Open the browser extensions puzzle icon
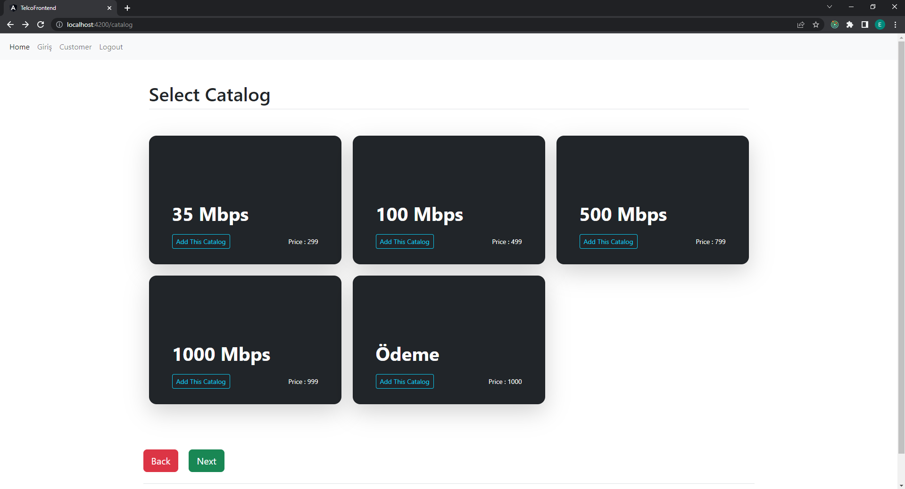The image size is (905, 489). pos(850,24)
